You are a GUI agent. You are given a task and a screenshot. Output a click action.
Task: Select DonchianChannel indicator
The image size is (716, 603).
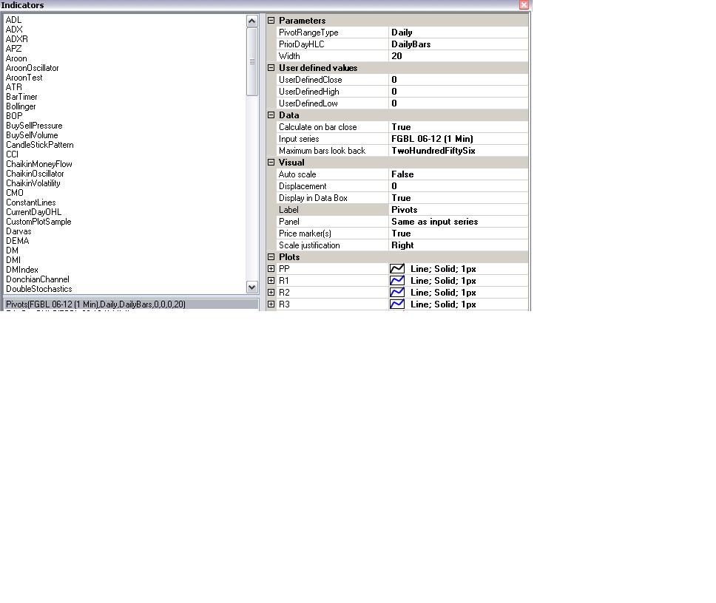tap(38, 279)
